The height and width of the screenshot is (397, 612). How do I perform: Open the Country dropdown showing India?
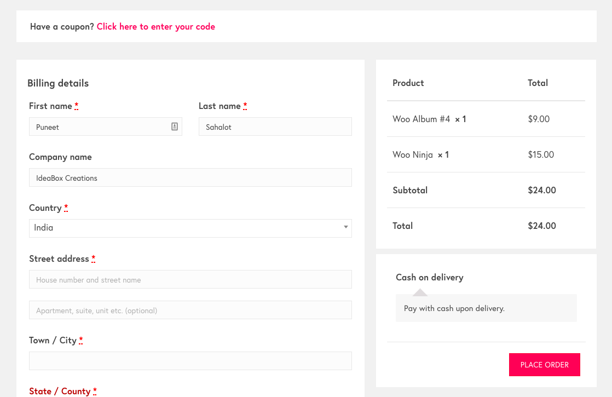190,228
